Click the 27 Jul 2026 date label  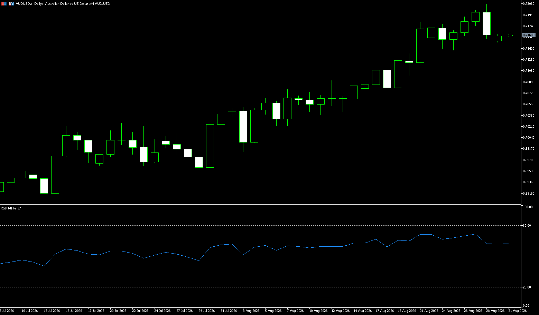tap(185, 311)
